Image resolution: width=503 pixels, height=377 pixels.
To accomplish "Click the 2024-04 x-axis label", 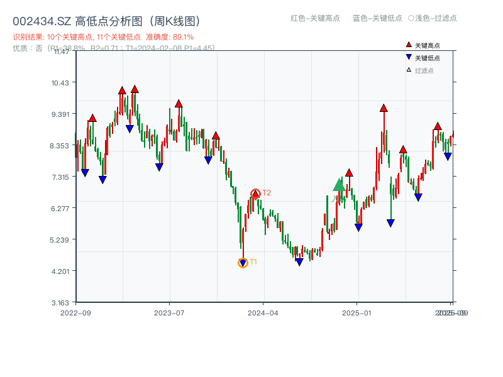I will coord(263,313).
